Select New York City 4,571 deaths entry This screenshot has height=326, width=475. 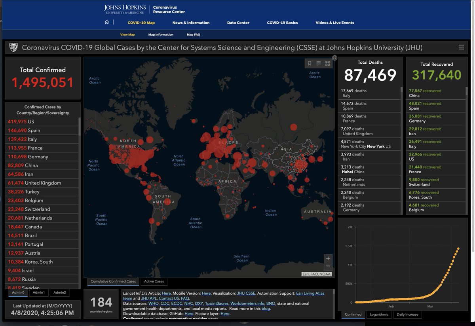369,144
